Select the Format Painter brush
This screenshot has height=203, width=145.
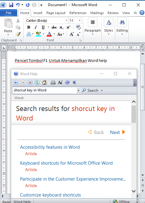click(x=18, y=34)
